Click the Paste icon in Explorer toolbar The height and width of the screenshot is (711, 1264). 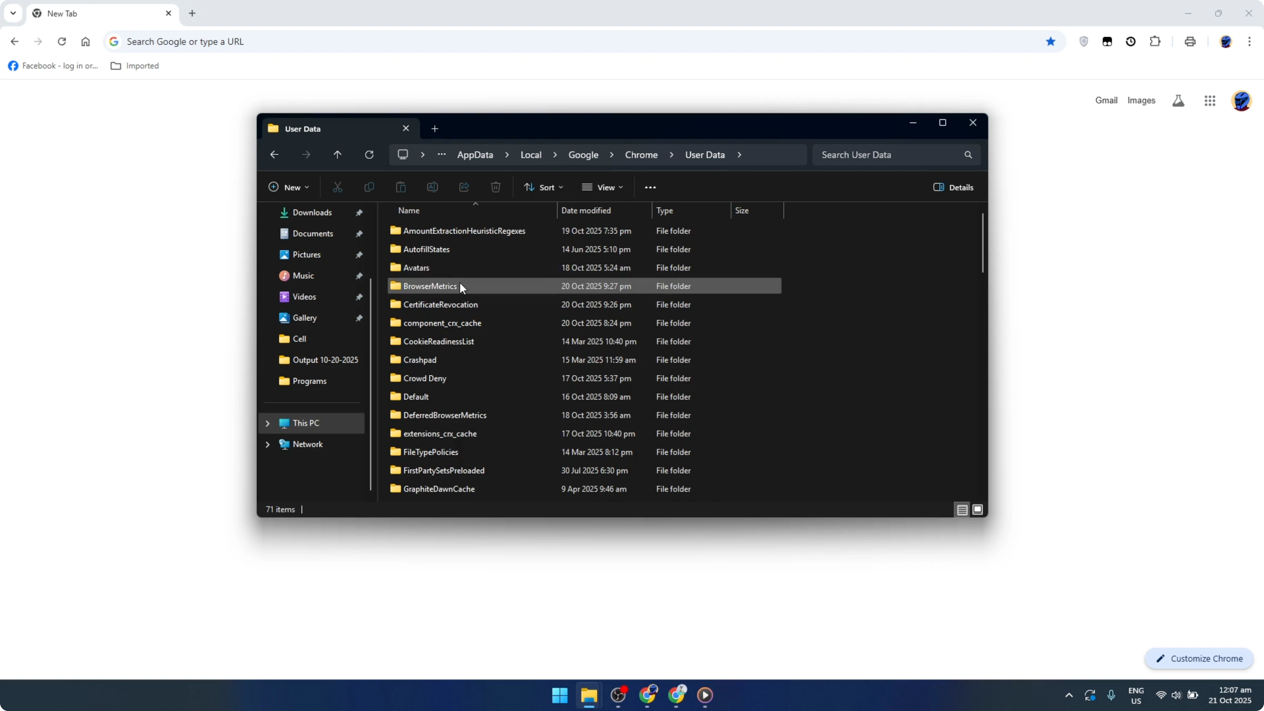(401, 187)
